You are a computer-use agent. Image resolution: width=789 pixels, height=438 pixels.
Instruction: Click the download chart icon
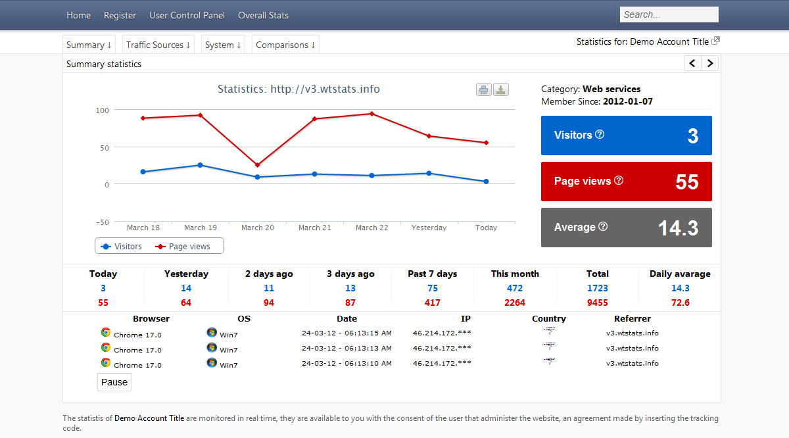tap(501, 90)
